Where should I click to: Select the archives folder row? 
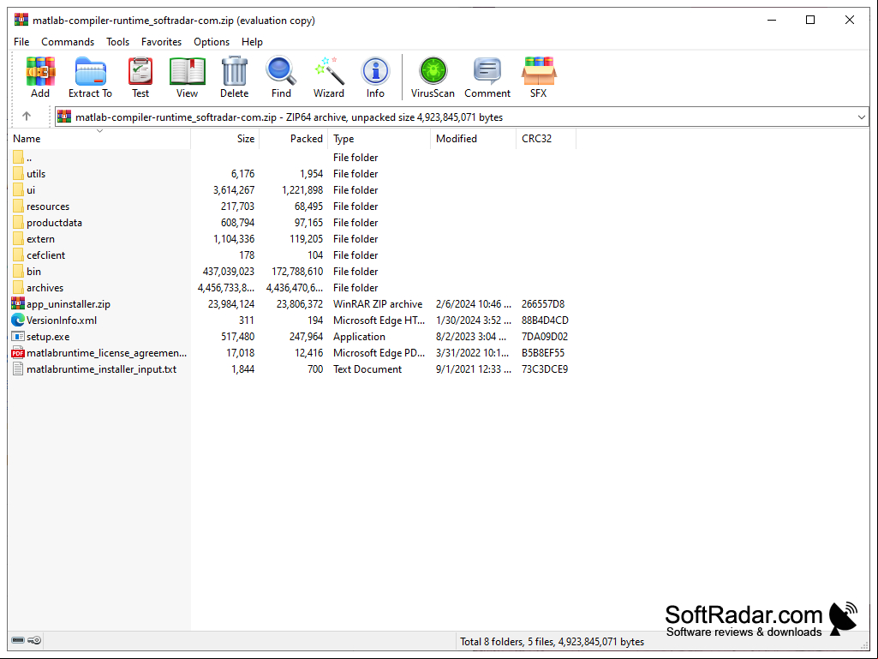click(x=294, y=287)
